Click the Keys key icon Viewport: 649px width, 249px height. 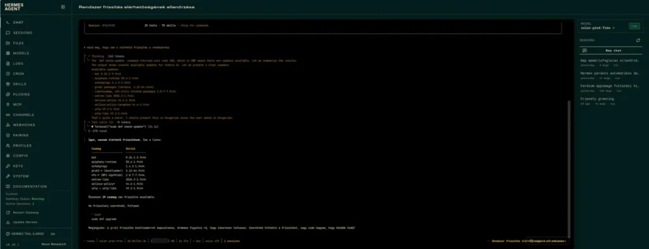[8, 166]
